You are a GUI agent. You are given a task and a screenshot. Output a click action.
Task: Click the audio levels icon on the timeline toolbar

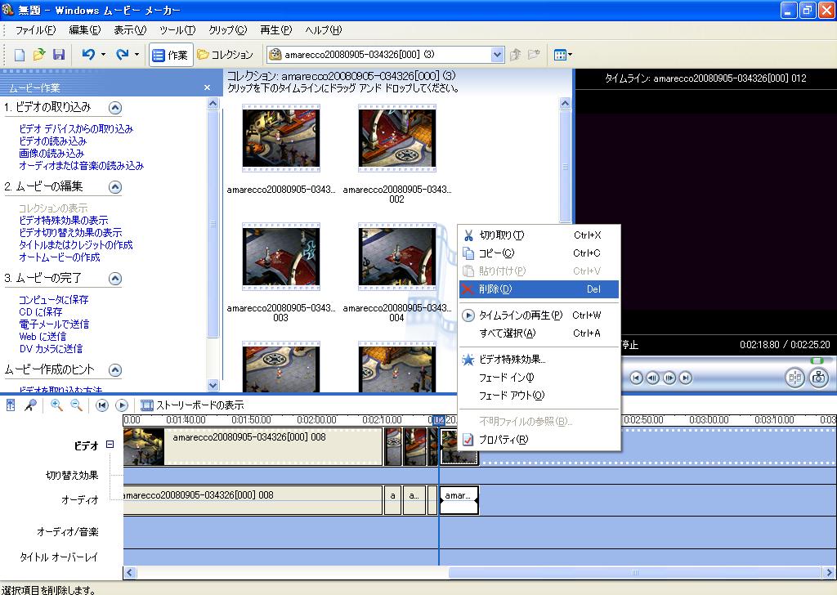click(11, 405)
